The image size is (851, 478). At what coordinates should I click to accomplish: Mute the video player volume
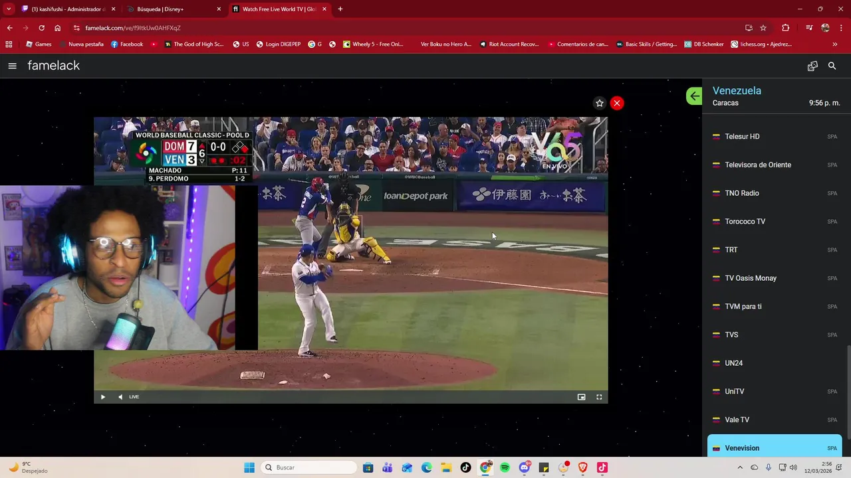[120, 397]
